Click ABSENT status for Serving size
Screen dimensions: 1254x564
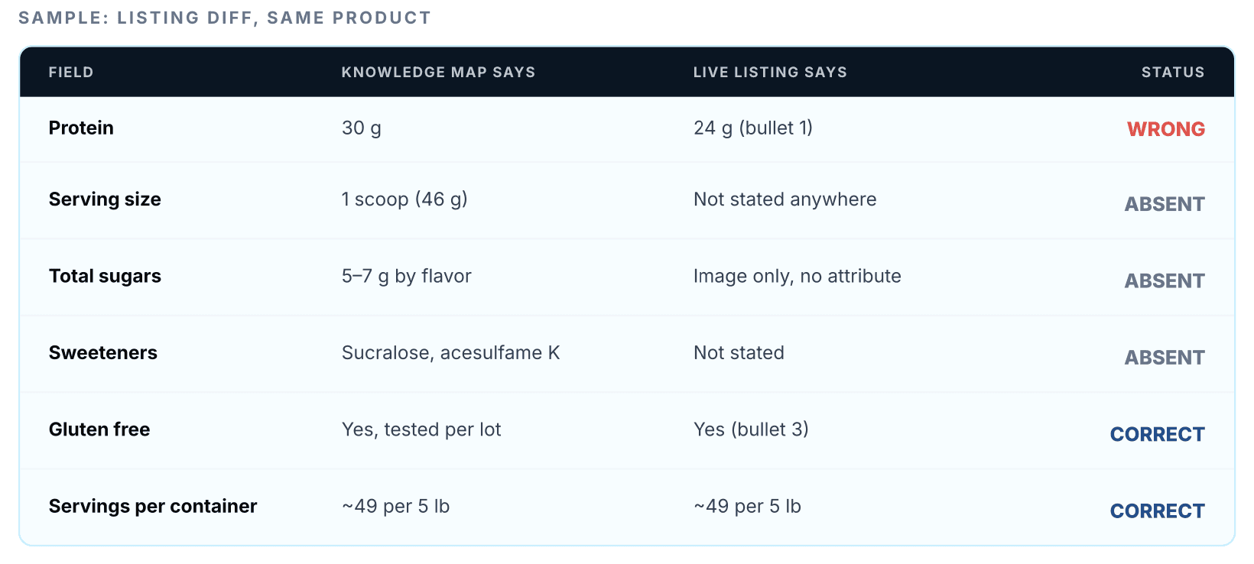point(1165,204)
